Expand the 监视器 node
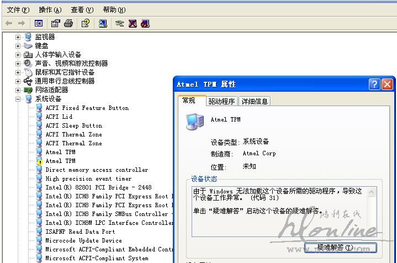Screen dimensions: 397x263 click(18, 37)
